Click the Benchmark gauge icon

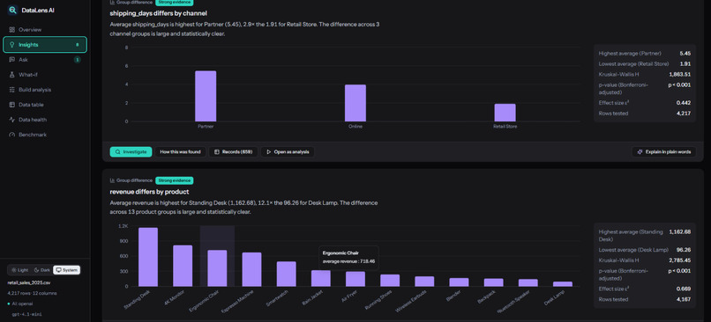tap(12, 135)
